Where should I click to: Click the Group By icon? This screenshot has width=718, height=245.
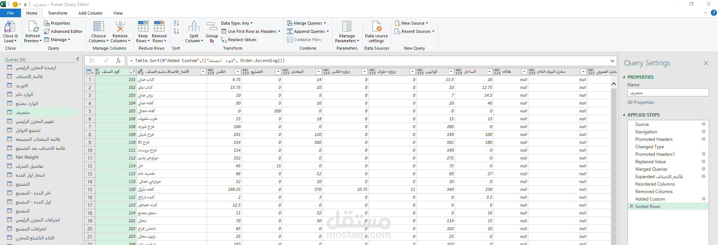pyautogui.click(x=212, y=27)
